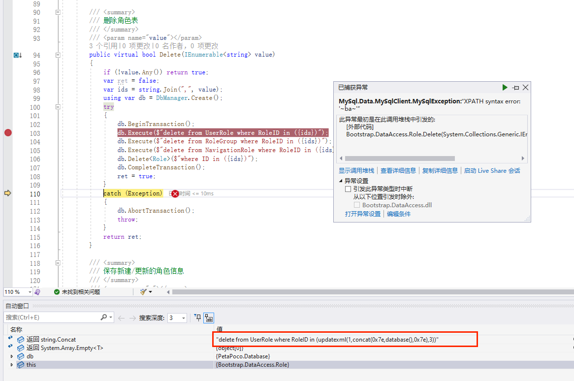Click the 自动窗口 panel title

point(17,306)
